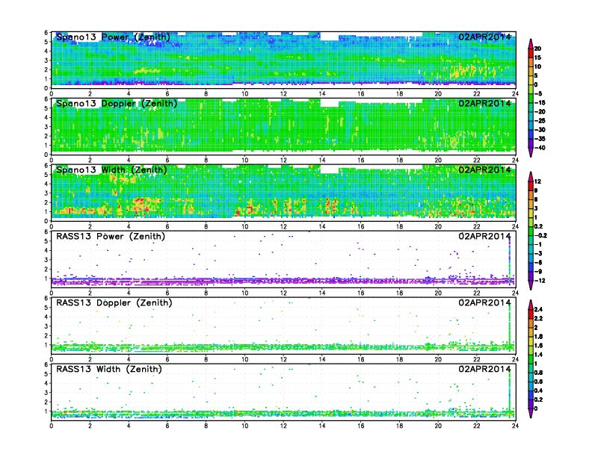Image resolution: width=592 pixels, height=457 pixels.
Task: Click hour 24 tick under the RASS13 Width panel
Action: click(515, 426)
